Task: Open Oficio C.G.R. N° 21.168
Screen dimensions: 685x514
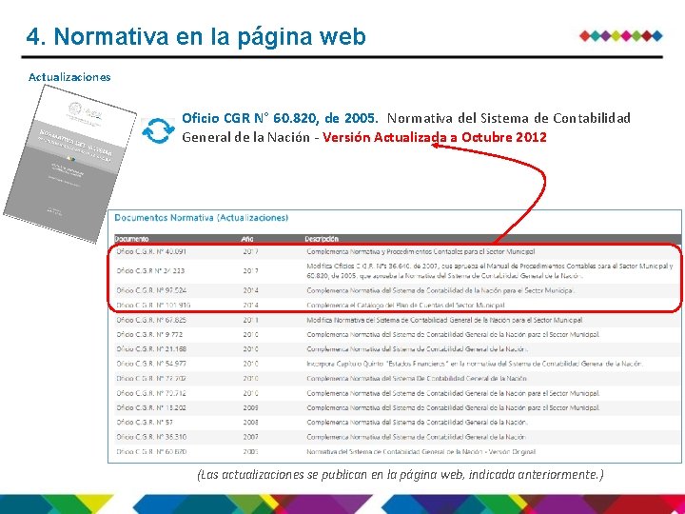Action: coord(151,349)
